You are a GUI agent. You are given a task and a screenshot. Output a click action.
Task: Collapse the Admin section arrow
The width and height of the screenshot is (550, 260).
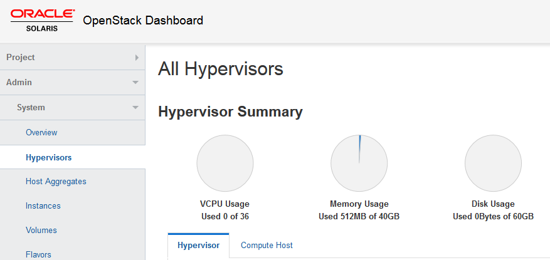click(x=135, y=83)
